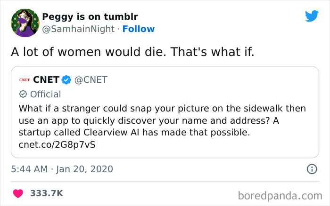Like the tweet with the heart icon
330x206 pixels.
pyautogui.click(x=18, y=193)
